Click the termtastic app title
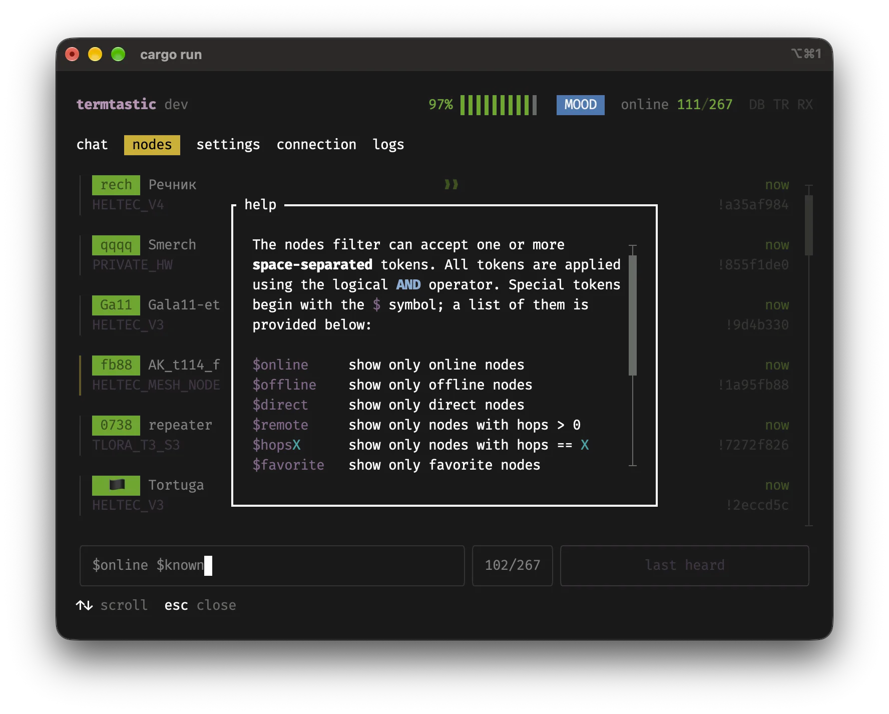Viewport: 889px width, 714px height. [x=116, y=105]
